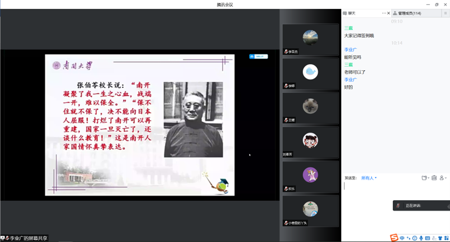450x242 pixels.
Task: Expand the 所有人 recipient dropdown
Action: coord(369,178)
